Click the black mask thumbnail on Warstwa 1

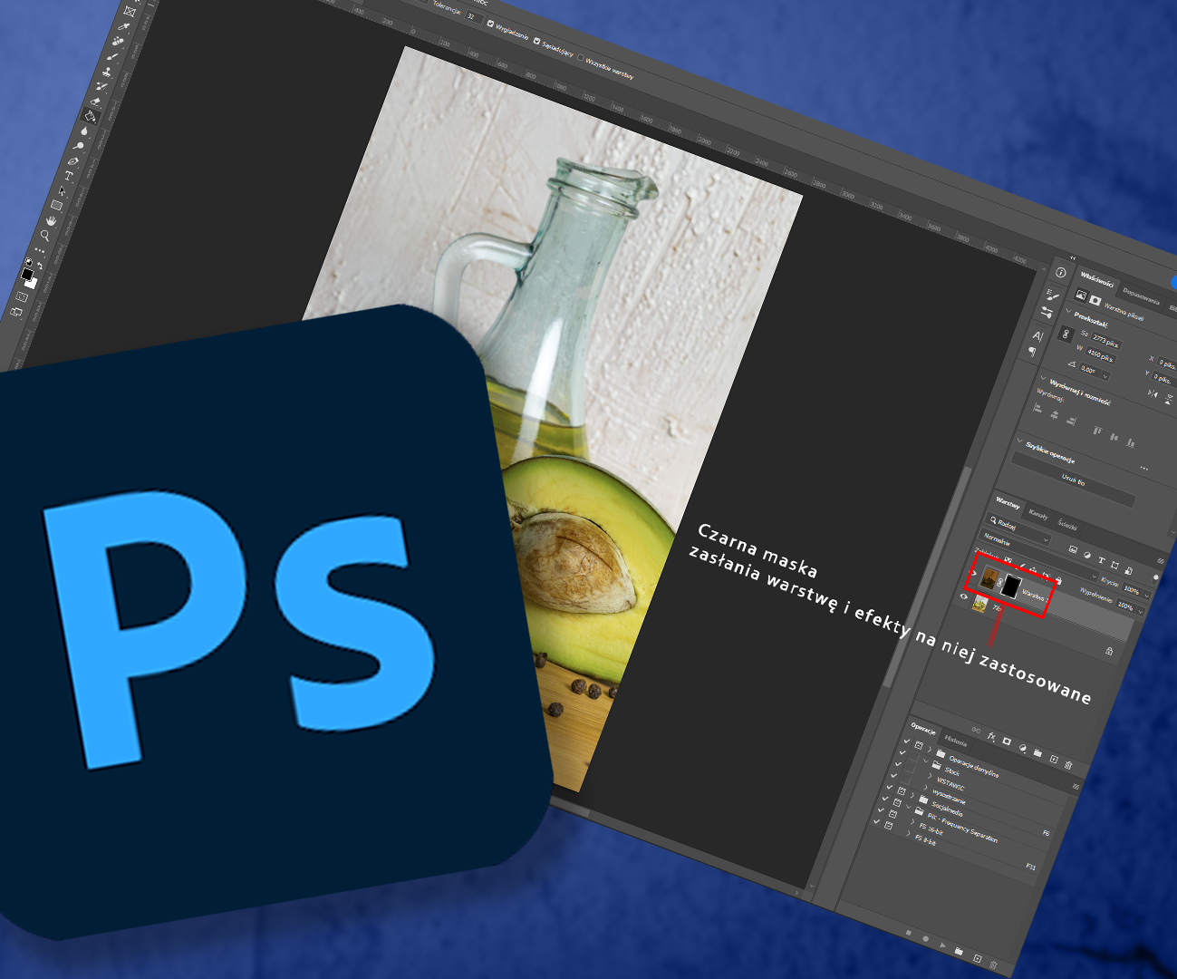pyautogui.click(x=1010, y=586)
